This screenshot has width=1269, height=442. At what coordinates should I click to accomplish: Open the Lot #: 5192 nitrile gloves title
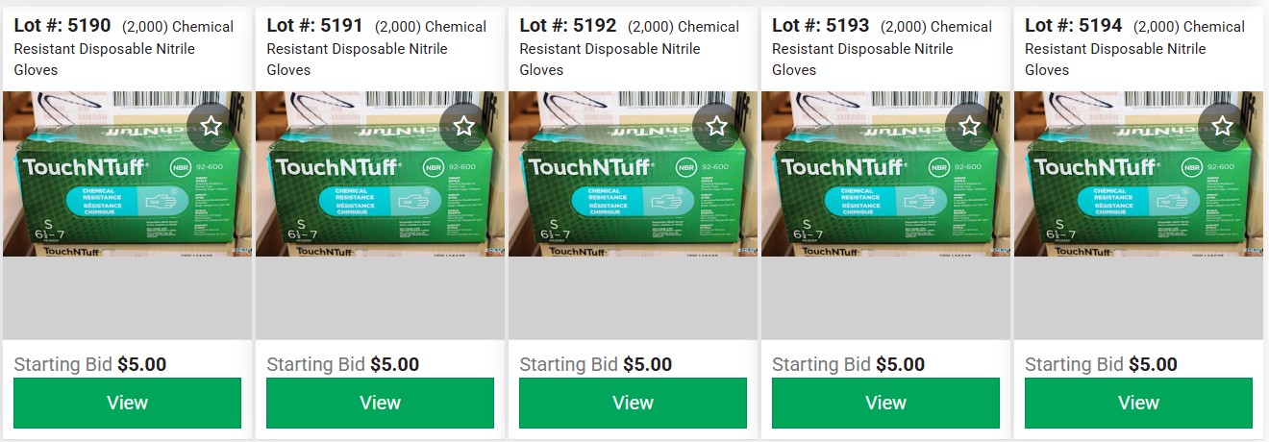[630, 47]
